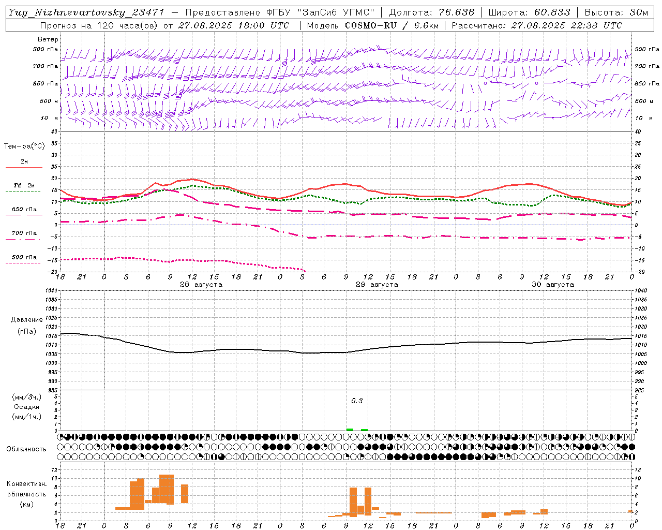Click the 28 августа date label
Screen dimensions: 662x530
(201, 285)
